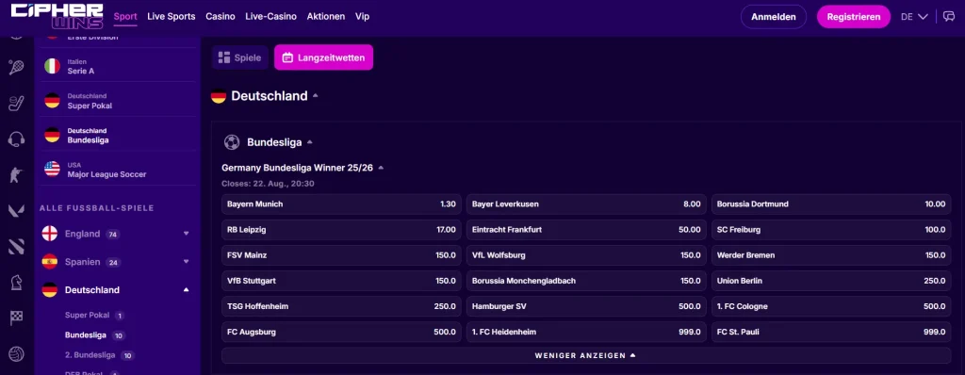The height and width of the screenshot is (375, 965).
Task: Click the Registrieren button
Action: click(854, 17)
